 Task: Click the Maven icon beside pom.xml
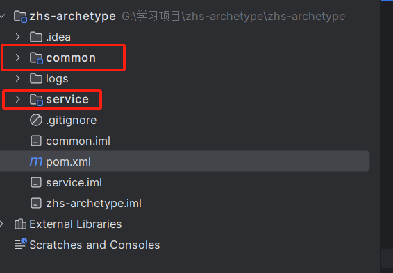pos(36,161)
